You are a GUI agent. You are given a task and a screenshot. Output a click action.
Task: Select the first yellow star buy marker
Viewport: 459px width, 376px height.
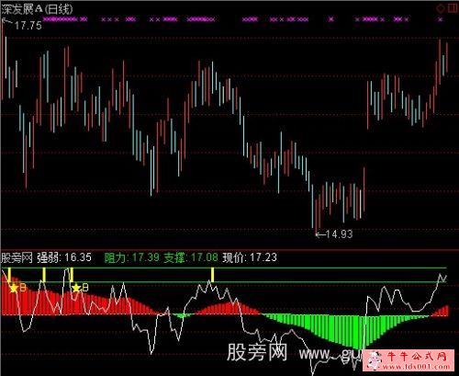[x=14, y=288]
